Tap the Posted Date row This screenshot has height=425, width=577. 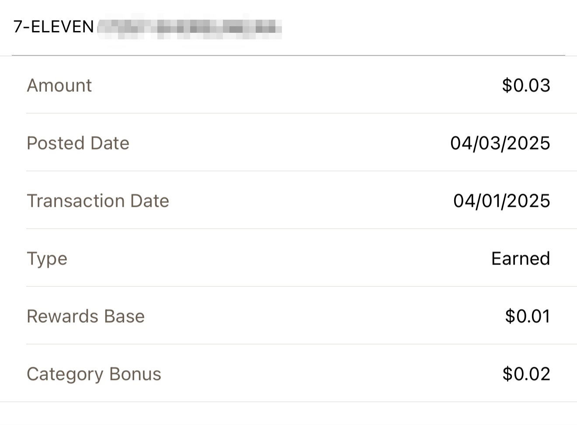pos(288,143)
